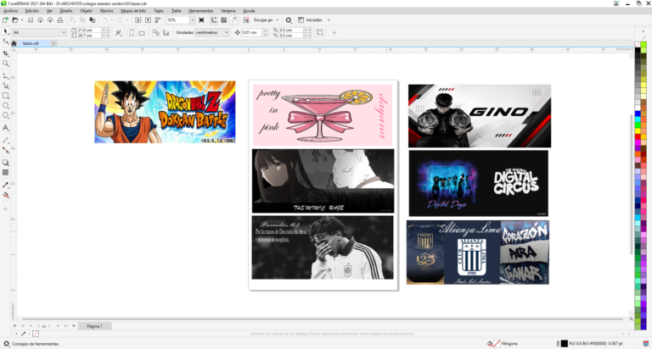Screen dimensions: 652x349
Task: Select the Freehand tool
Action: (x=5, y=76)
